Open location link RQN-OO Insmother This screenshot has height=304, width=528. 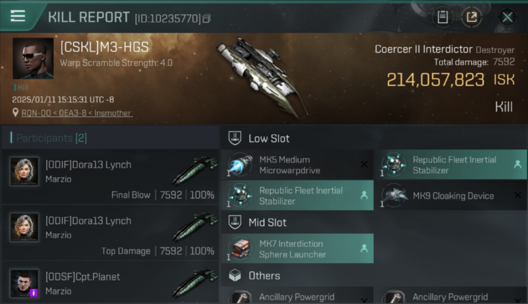pyautogui.click(x=77, y=113)
